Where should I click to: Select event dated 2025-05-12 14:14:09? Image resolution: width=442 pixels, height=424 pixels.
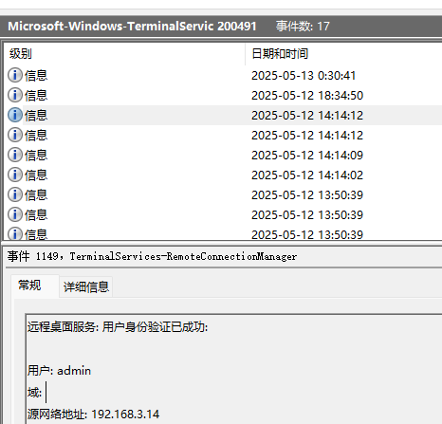click(x=223, y=156)
